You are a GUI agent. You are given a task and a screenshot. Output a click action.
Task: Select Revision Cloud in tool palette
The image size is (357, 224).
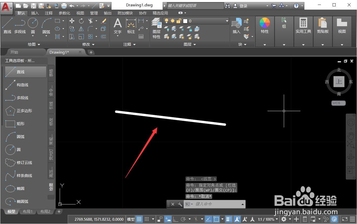point(25,163)
